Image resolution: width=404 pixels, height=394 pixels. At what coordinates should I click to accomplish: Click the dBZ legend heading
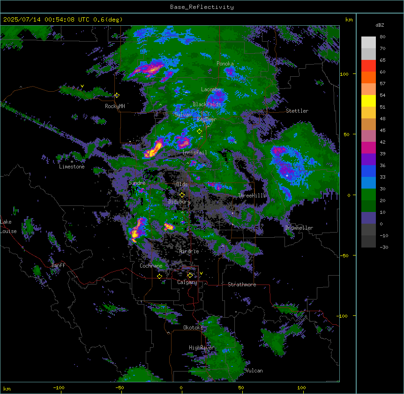click(380, 25)
